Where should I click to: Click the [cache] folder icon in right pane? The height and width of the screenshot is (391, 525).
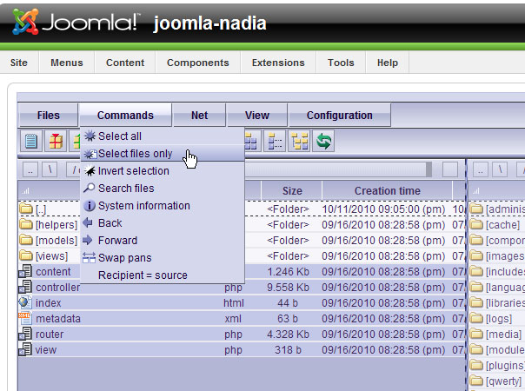[476, 224]
